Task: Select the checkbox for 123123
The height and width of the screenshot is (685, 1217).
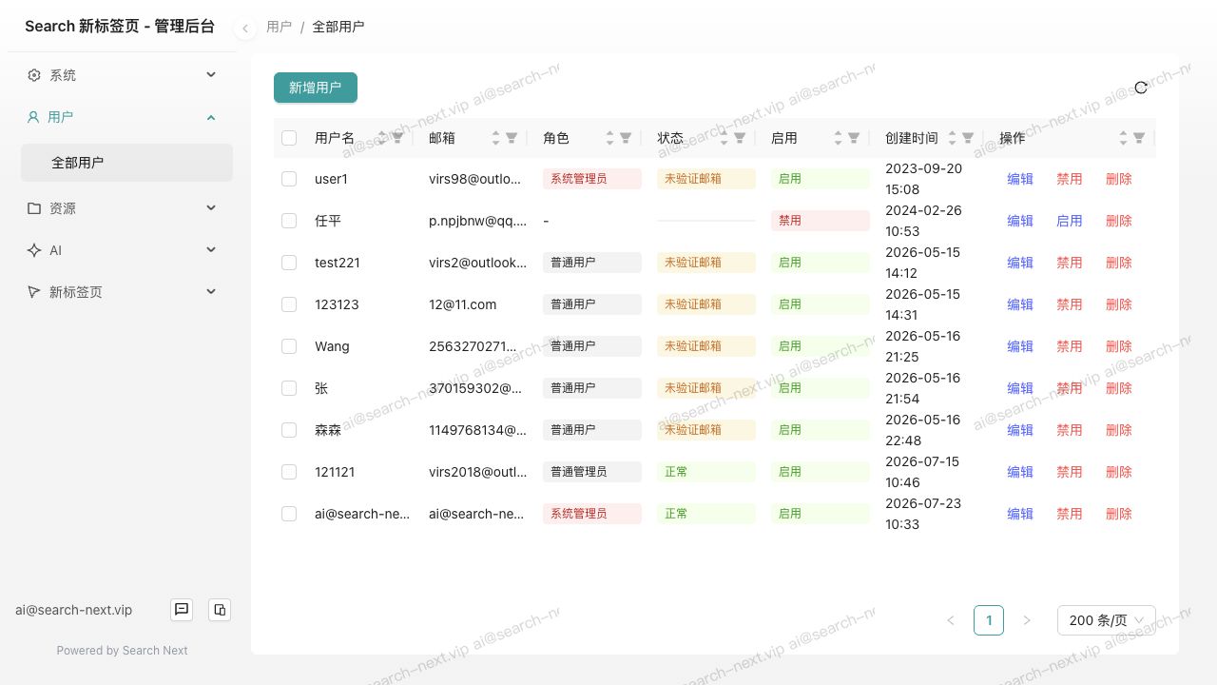Action: coord(289,304)
